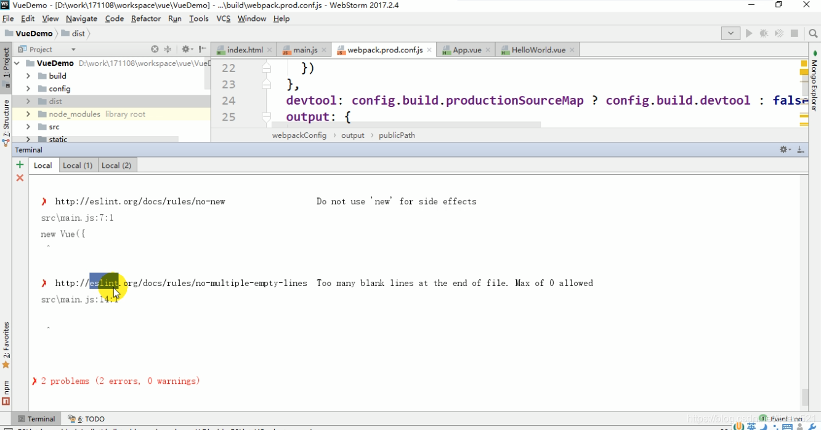Open the VCS menu
Screen dimensions: 821x430
click(224, 18)
